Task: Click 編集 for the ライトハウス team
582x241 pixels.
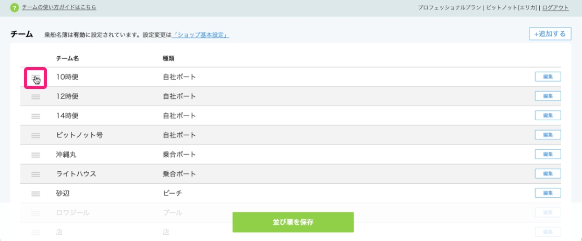Action: click(x=548, y=173)
